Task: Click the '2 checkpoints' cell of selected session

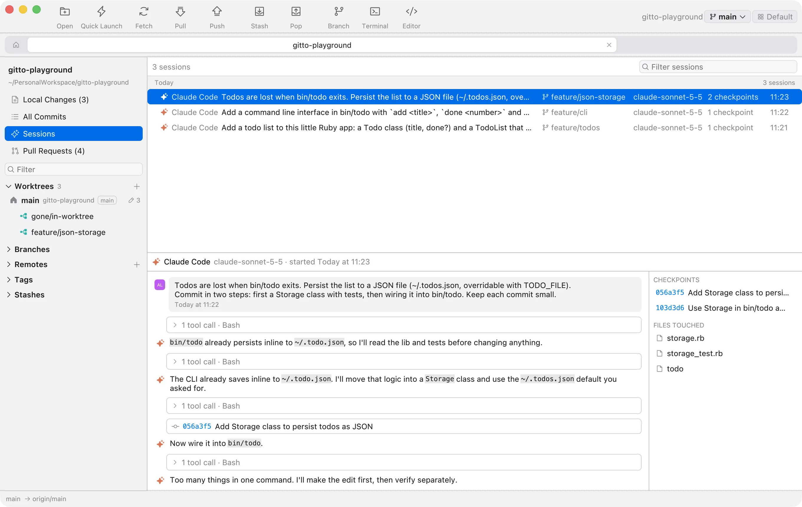Action: (x=733, y=97)
